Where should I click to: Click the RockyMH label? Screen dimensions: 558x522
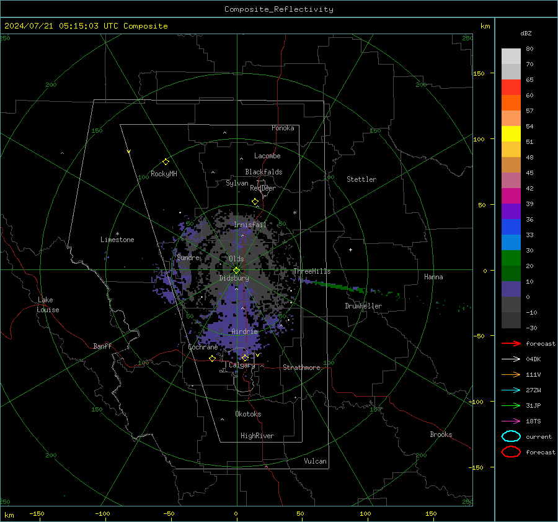[164, 174]
